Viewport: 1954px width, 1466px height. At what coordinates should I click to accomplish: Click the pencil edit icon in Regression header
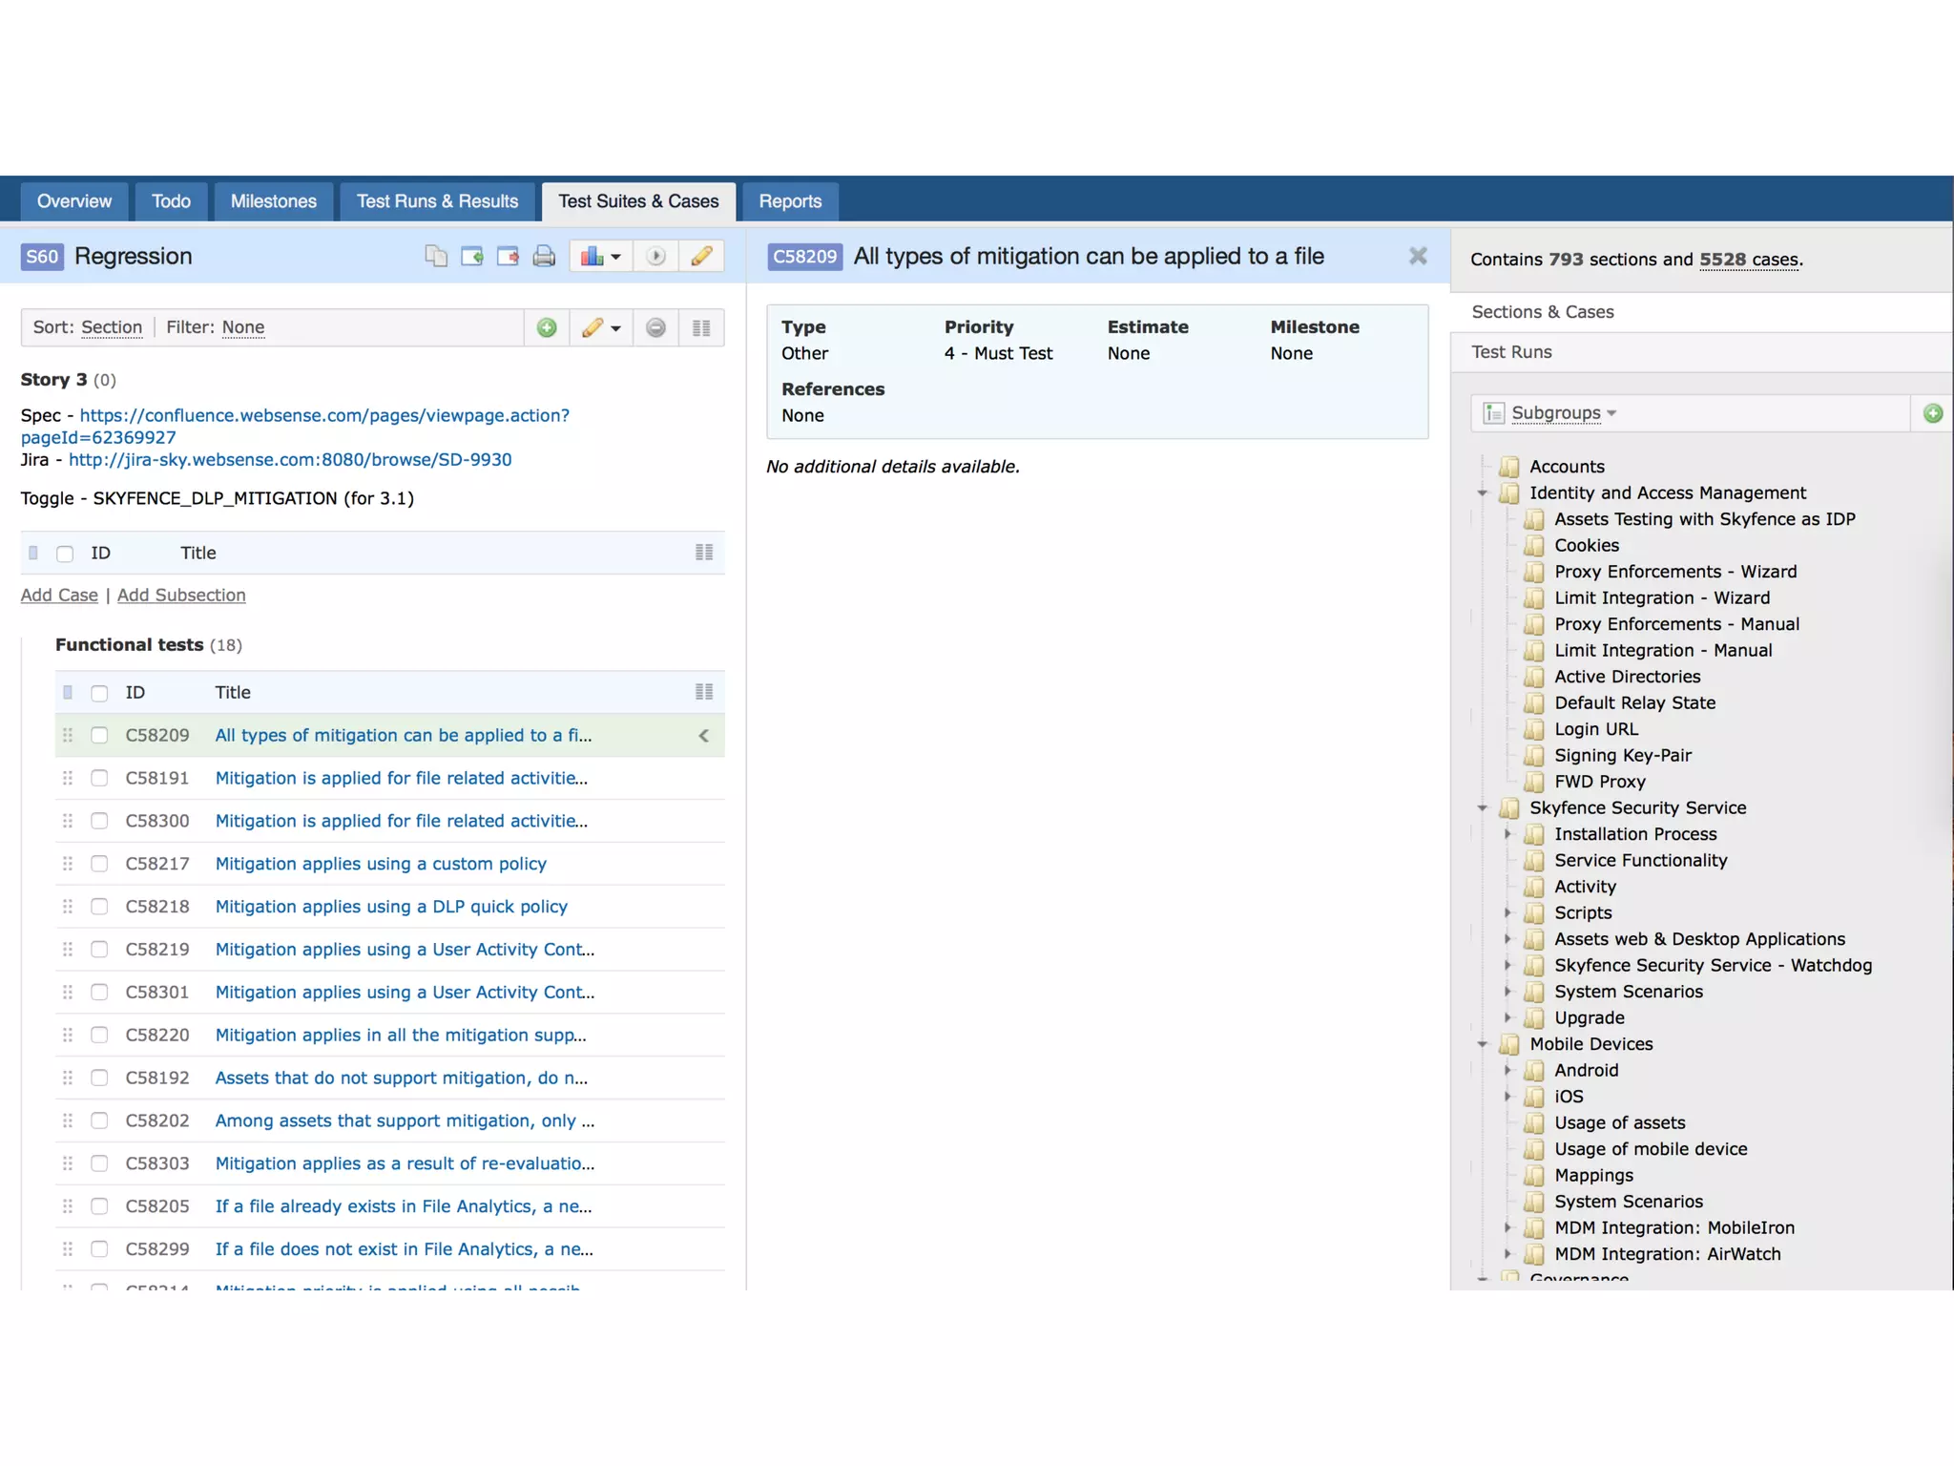[701, 256]
